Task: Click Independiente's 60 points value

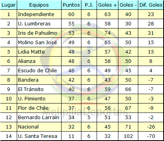Action: pos(71,14)
